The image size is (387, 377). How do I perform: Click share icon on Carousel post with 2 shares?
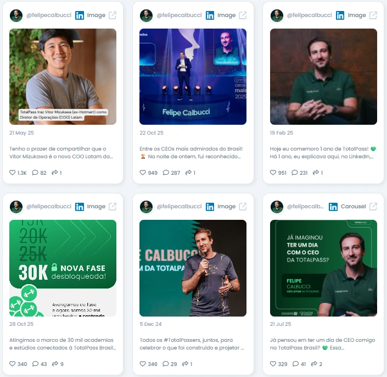tap(314, 364)
